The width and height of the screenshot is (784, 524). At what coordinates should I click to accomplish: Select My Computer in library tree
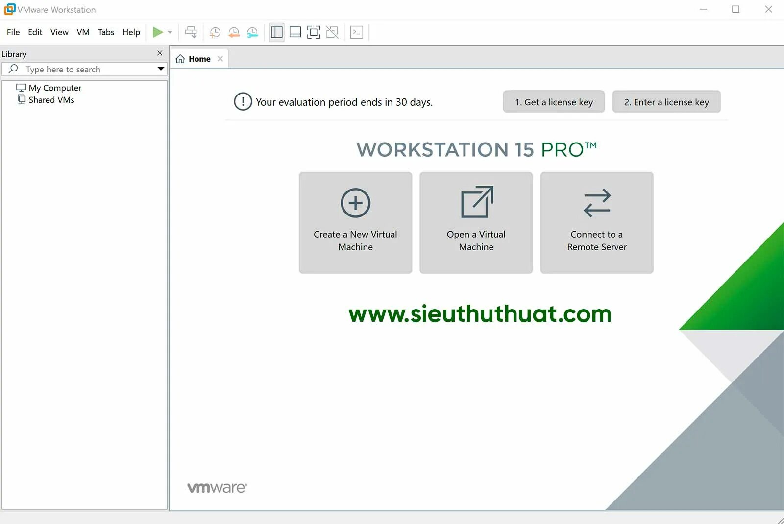point(49,88)
